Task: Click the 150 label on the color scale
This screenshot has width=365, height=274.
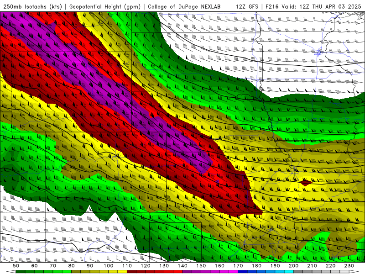Action: tap(201, 266)
